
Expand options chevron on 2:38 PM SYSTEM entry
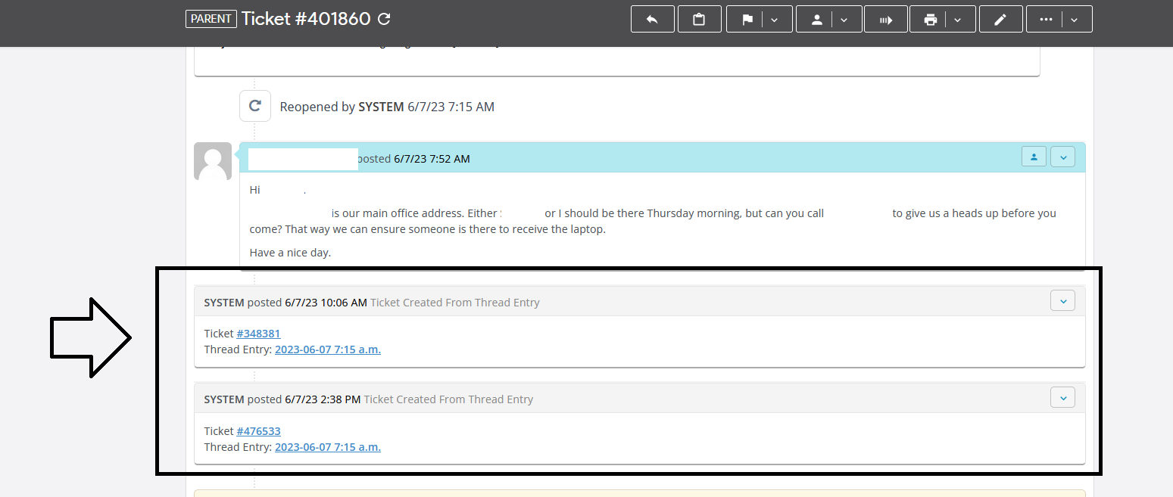(x=1062, y=398)
